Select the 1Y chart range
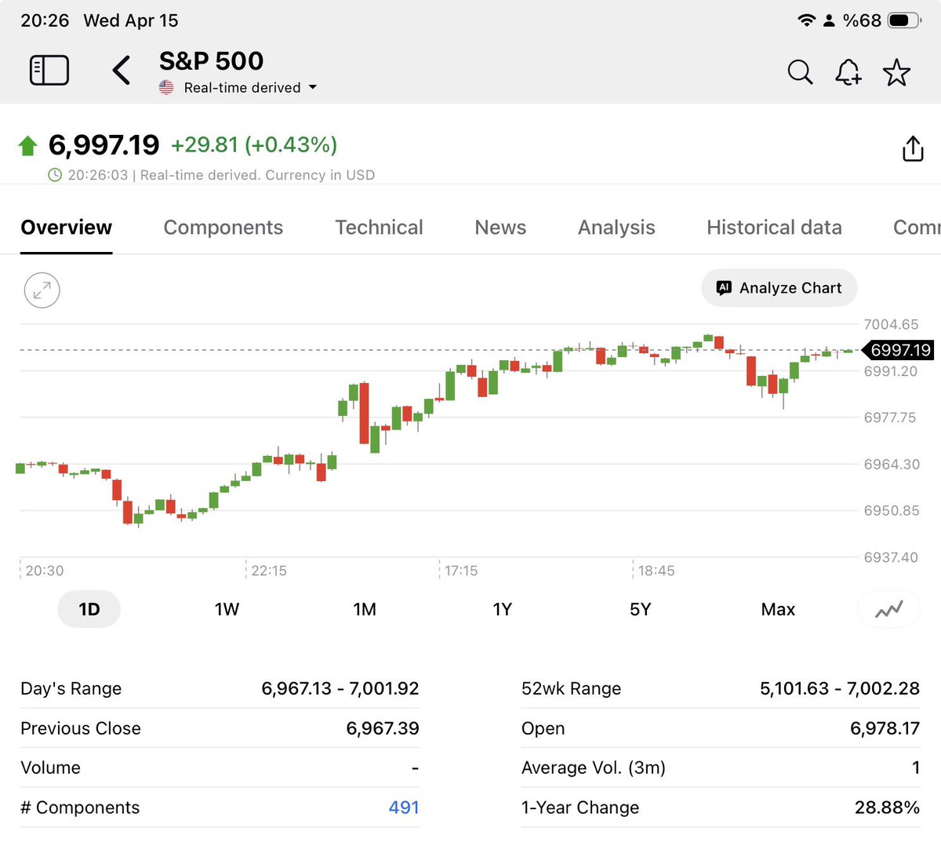 [x=503, y=609]
